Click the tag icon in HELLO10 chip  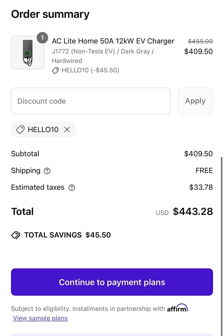point(20,129)
